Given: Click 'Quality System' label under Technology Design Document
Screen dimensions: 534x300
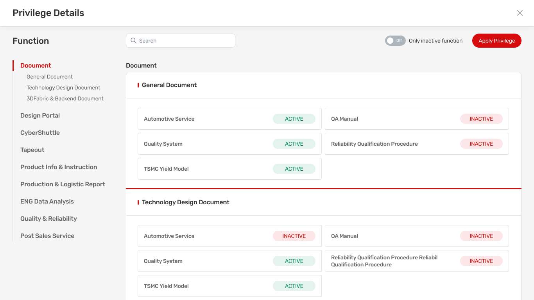Looking at the screenshot, I should pyautogui.click(x=163, y=261).
